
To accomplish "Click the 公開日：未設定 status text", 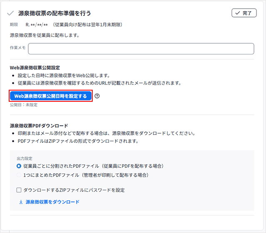I will point(24,105).
